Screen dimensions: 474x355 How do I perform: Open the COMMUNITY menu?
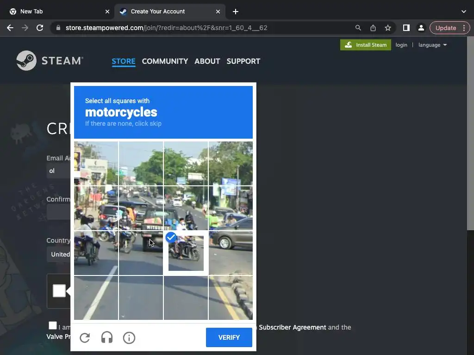(165, 61)
